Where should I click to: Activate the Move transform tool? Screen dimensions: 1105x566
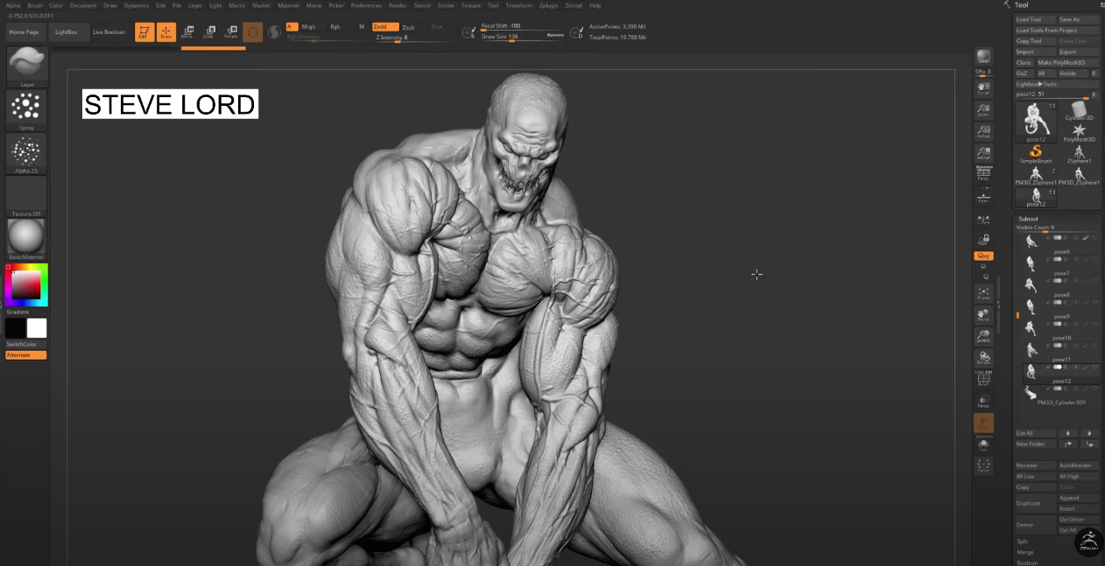[187, 32]
